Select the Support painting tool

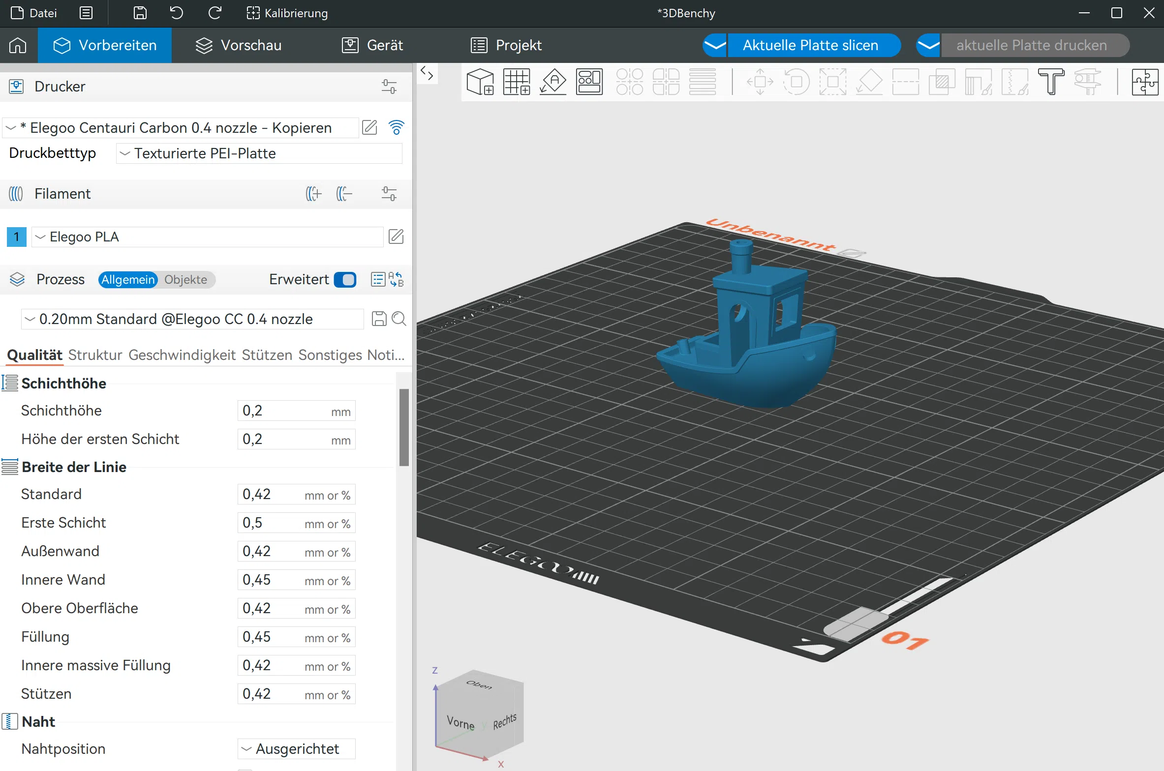click(979, 82)
